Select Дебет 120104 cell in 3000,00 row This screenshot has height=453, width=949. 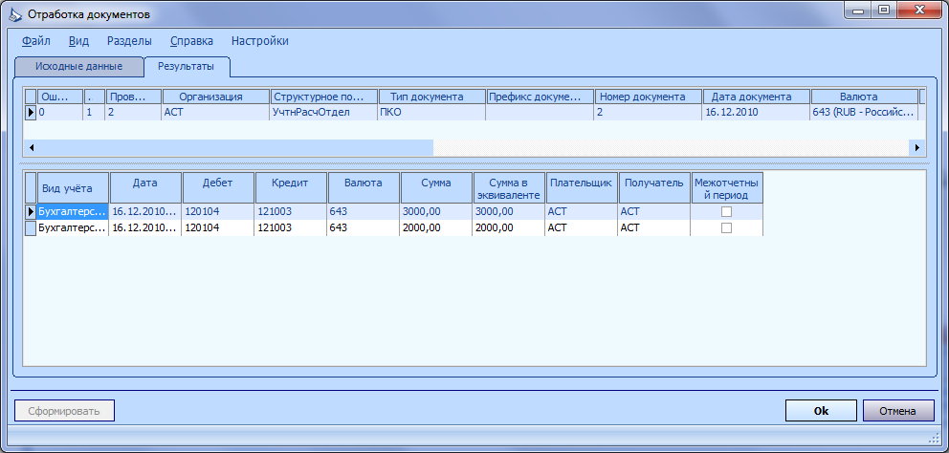pyautogui.click(x=218, y=211)
